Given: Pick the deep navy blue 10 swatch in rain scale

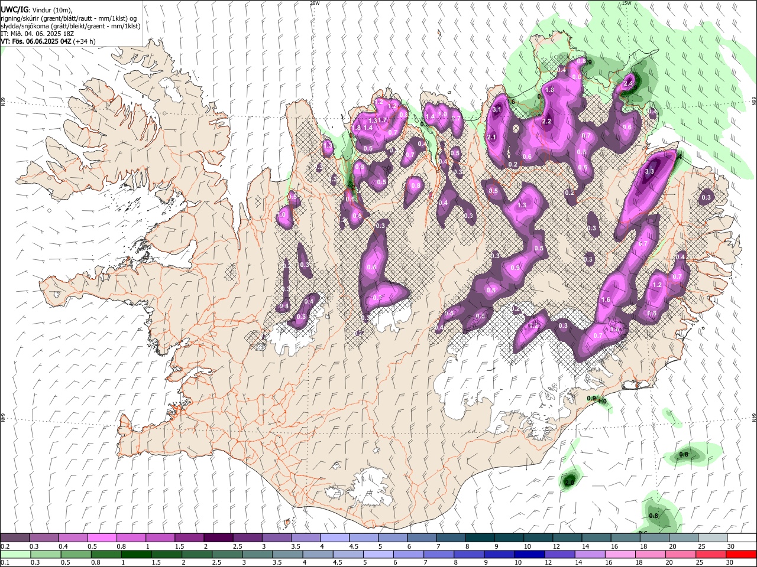Looking at the screenshot, I should pos(529,555).
